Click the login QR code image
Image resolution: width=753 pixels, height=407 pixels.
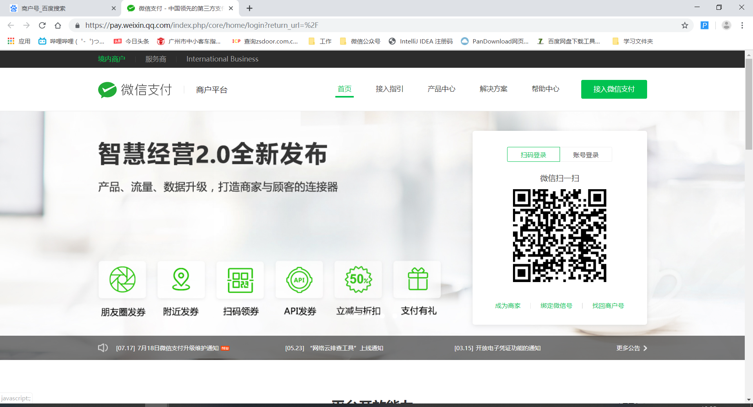[x=560, y=235]
